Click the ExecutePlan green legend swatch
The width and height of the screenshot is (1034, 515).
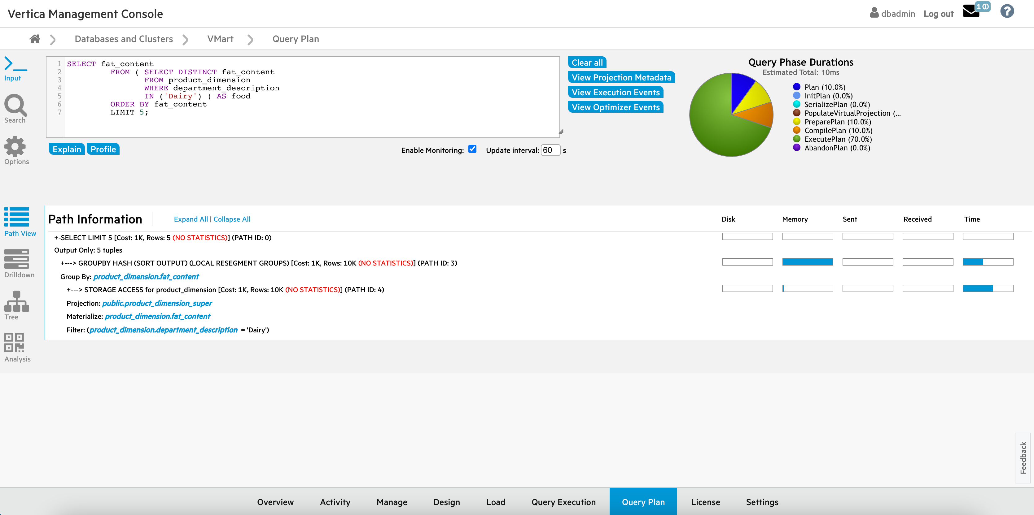pos(796,139)
